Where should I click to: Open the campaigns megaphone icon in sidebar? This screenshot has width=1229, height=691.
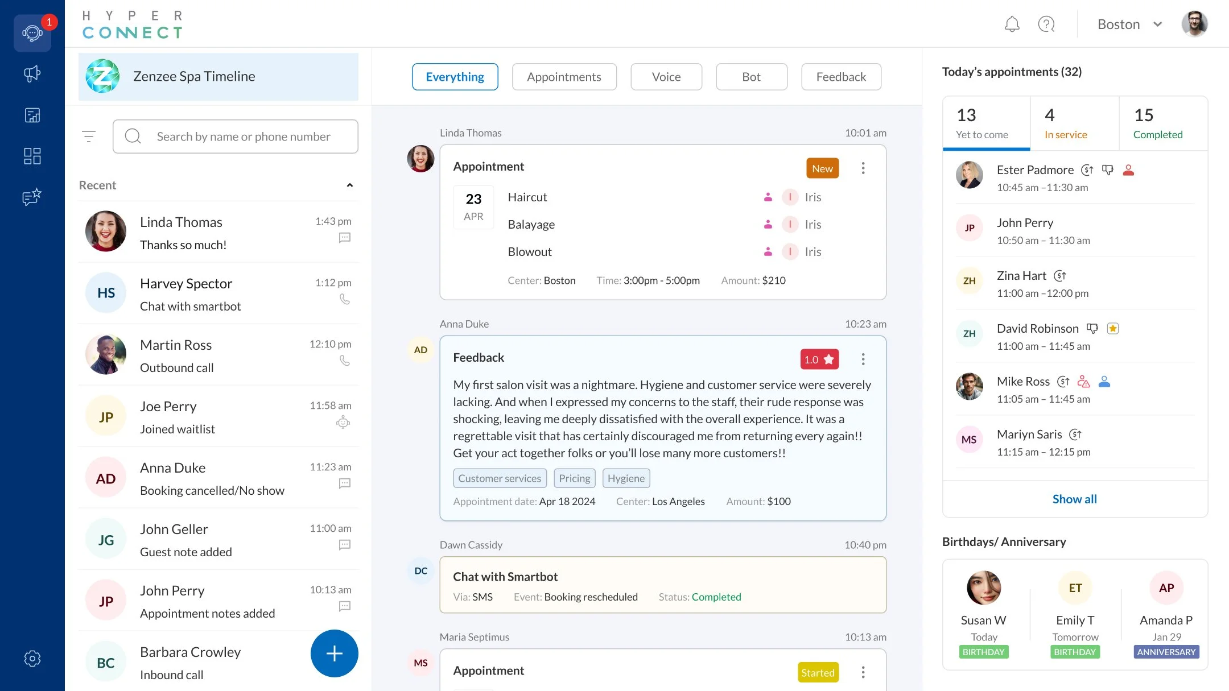pos(32,74)
